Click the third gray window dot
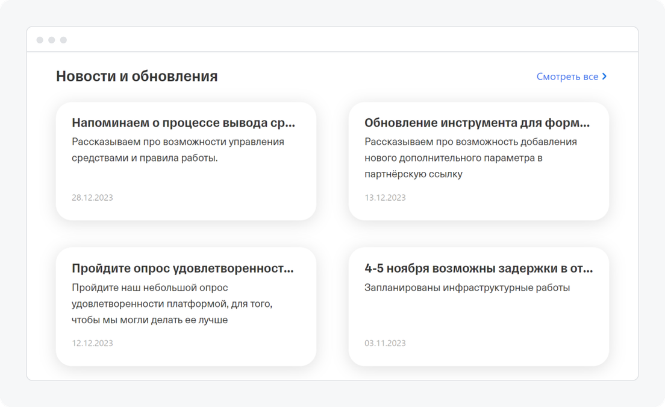 click(x=64, y=40)
